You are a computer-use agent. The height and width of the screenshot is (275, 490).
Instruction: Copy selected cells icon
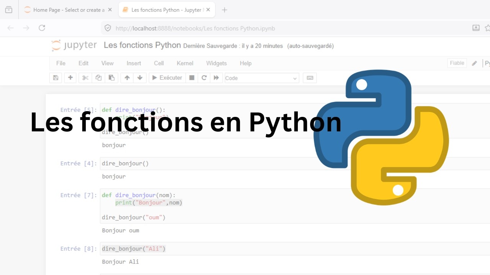[x=98, y=78]
